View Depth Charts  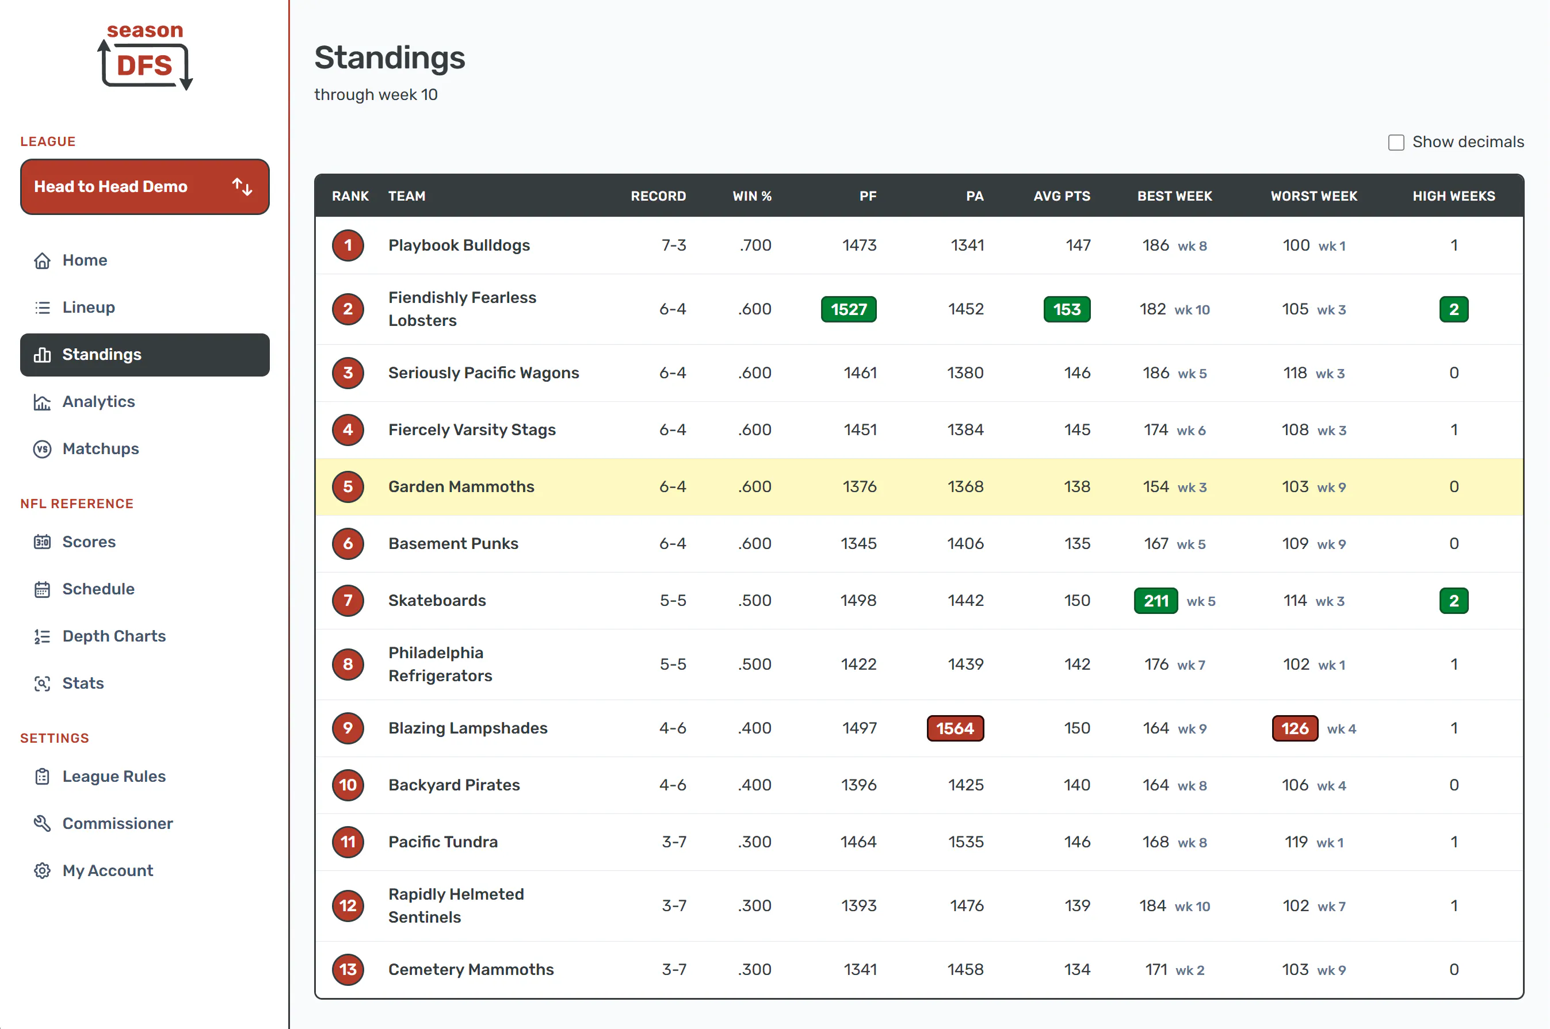(x=144, y=636)
